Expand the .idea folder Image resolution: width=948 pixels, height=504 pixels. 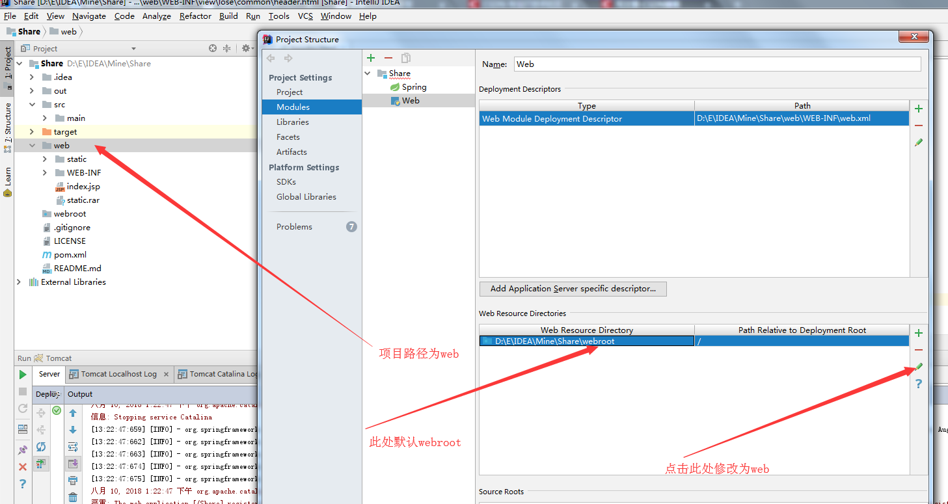point(32,77)
